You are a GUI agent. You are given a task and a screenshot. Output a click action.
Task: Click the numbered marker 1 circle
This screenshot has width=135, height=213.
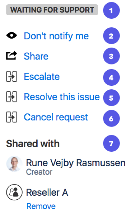pos(111,10)
